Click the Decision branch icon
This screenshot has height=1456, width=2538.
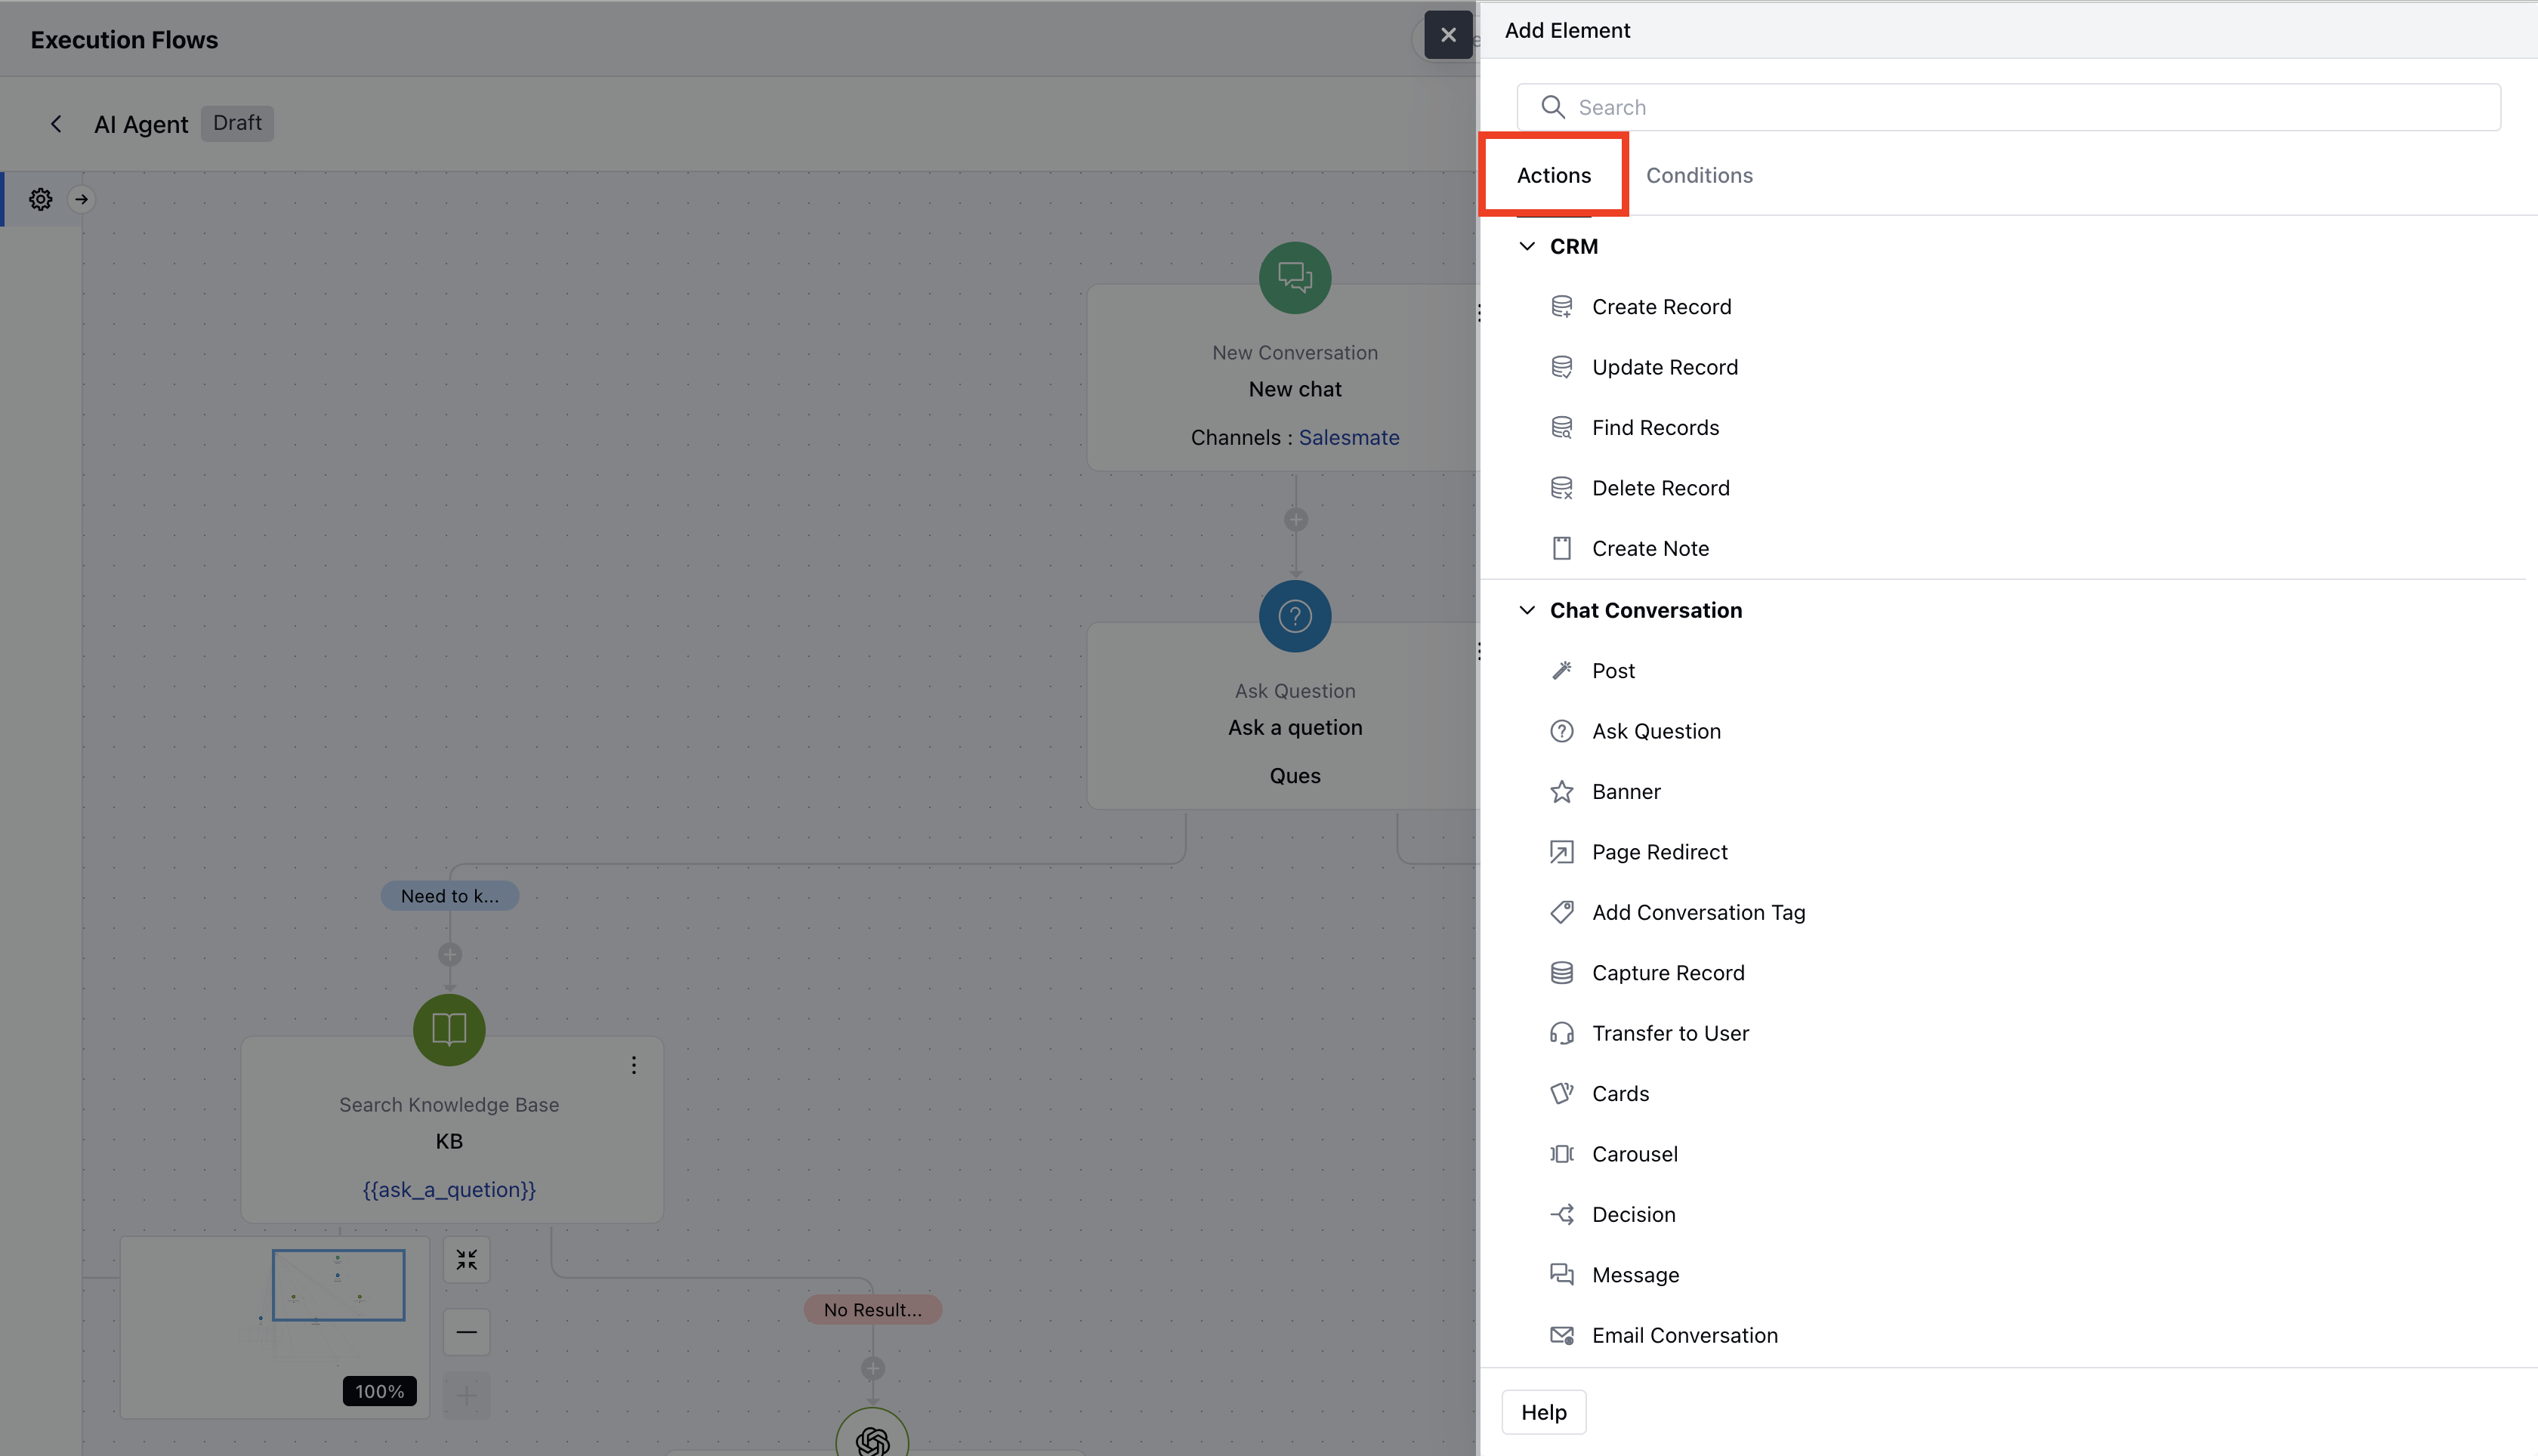pyautogui.click(x=1561, y=1214)
